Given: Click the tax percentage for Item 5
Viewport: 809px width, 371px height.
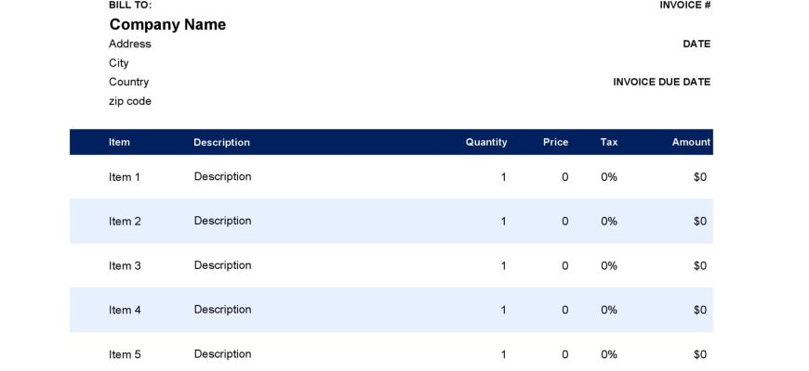Looking at the screenshot, I should click(x=609, y=354).
